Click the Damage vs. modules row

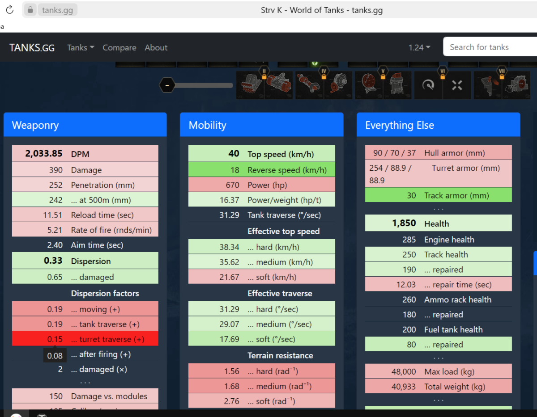[85, 396]
